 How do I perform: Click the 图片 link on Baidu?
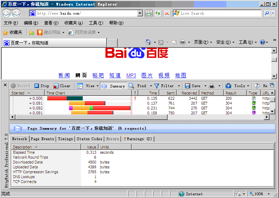(147, 75)
